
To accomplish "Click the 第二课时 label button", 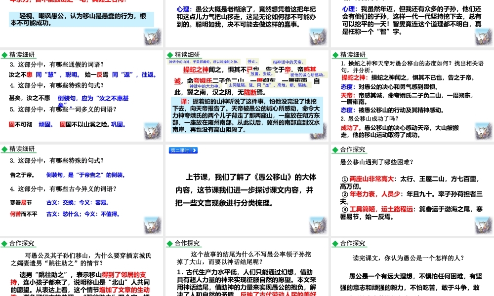I will pyautogui.click(x=180, y=150).
